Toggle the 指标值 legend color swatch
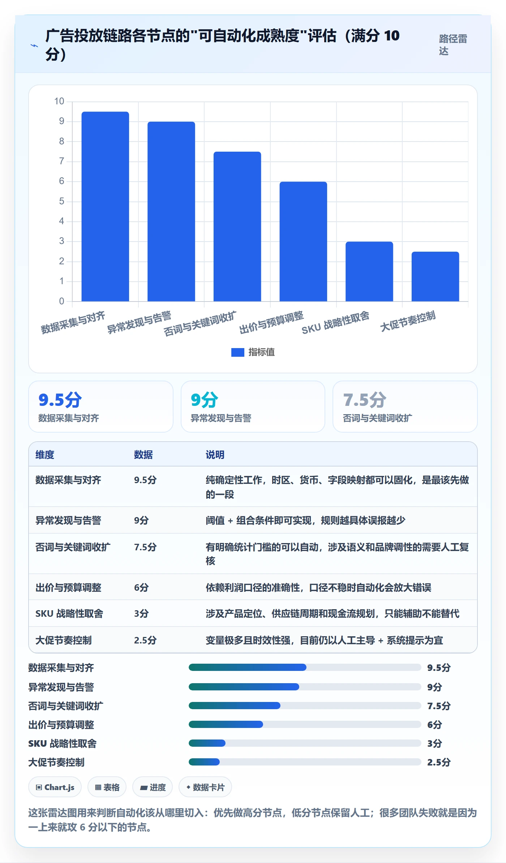Screen dimensions: 506x863 click(238, 352)
